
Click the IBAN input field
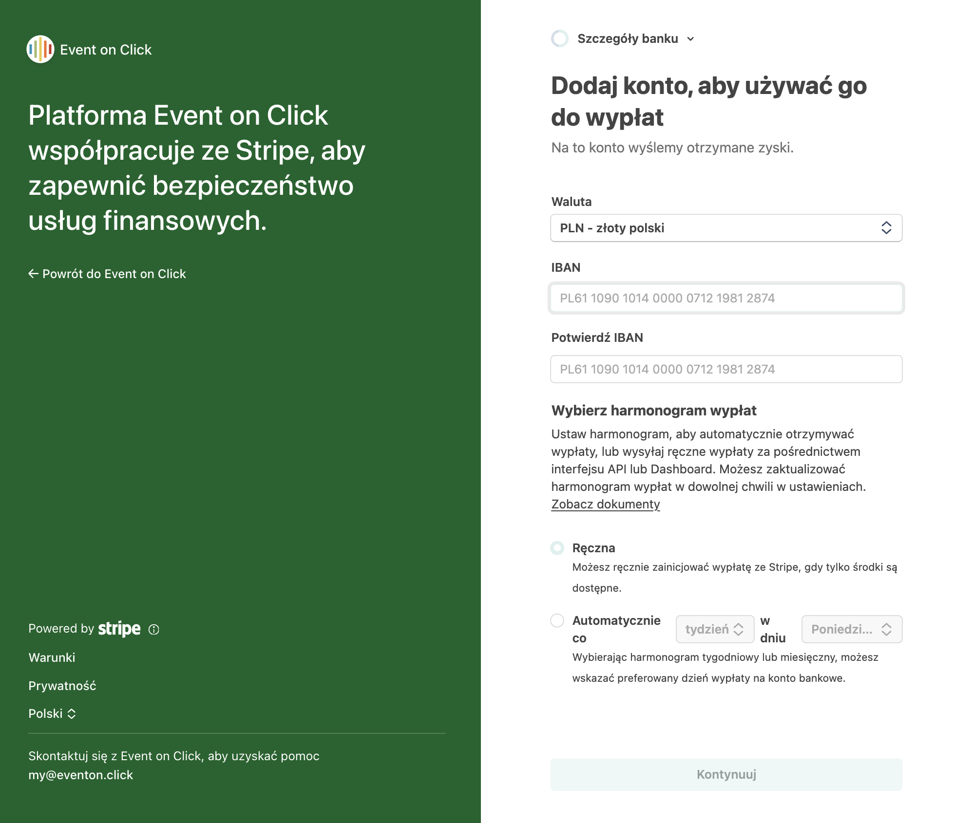click(726, 298)
